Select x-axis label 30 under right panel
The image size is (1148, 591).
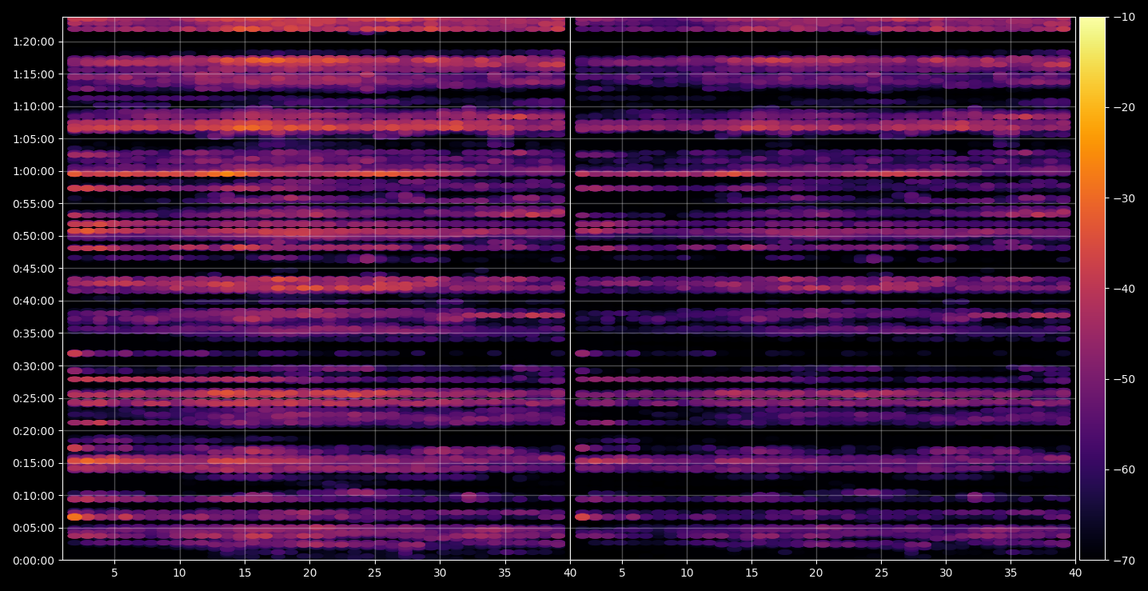pyautogui.click(x=947, y=573)
